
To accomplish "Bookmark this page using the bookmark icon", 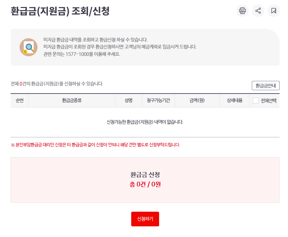I will click(x=274, y=11).
